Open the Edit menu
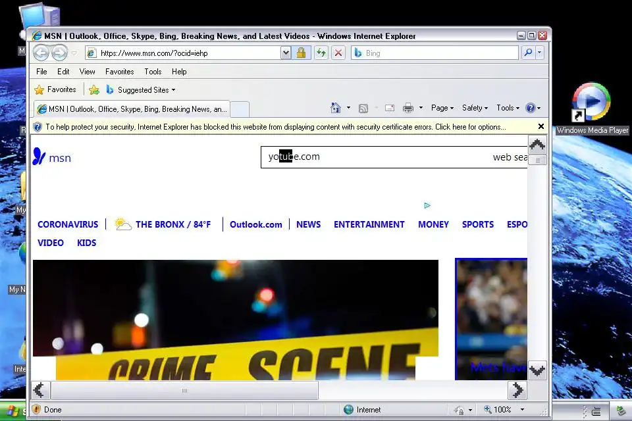The height and width of the screenshot is (421, 632). 63,72
